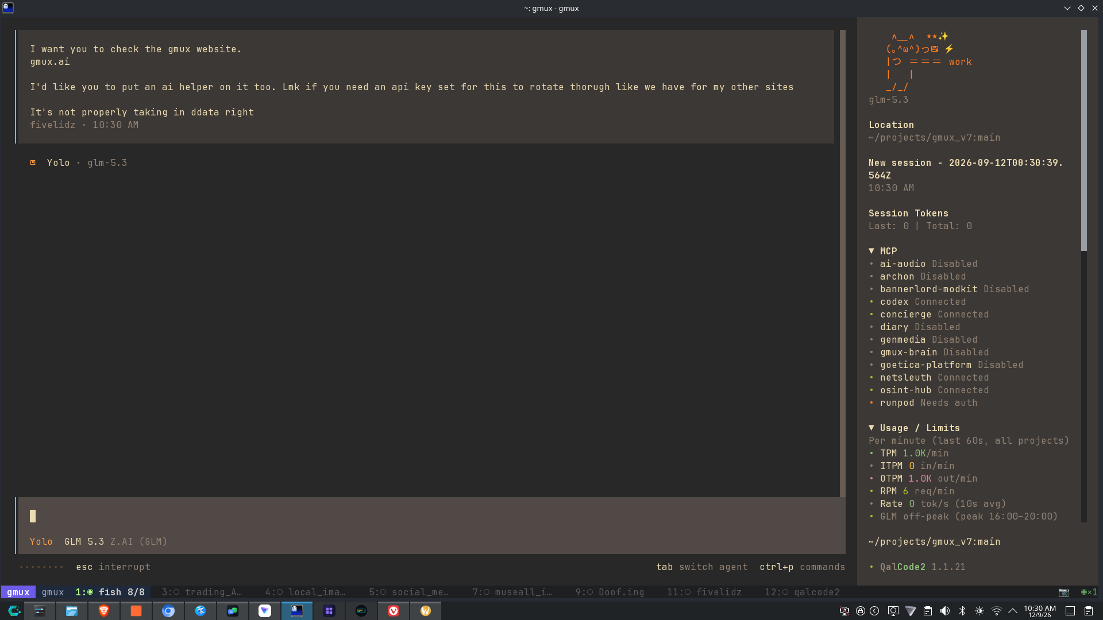This screenshot has height=620, width=1103.
Task: Open the yellow W app taskbar icon
Action: coord(426,611)
